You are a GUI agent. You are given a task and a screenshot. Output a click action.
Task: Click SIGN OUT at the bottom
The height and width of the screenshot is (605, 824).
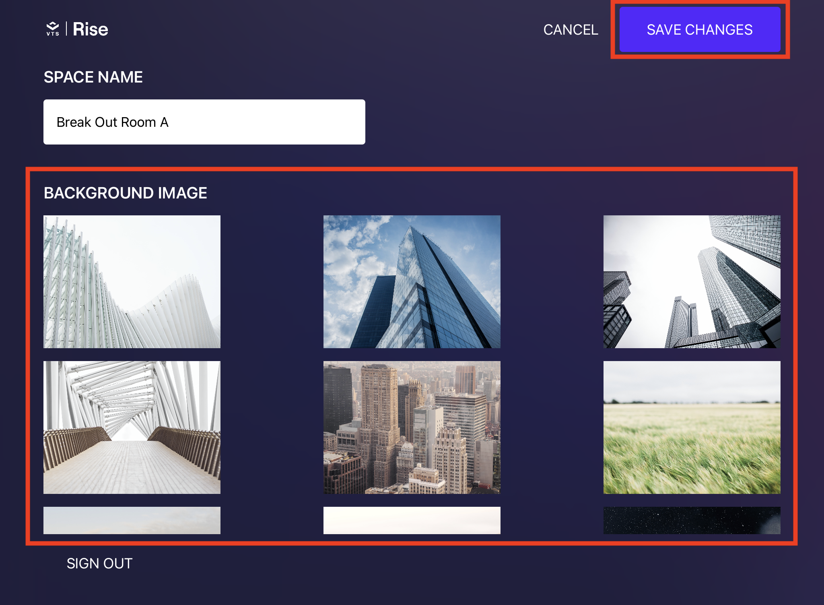[99, 563]
